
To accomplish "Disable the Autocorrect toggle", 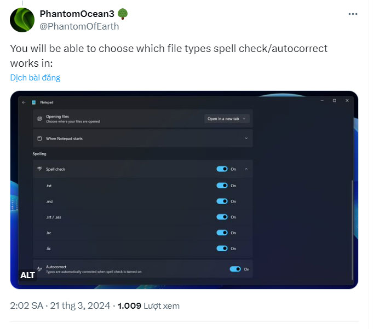I will point(235,269).
